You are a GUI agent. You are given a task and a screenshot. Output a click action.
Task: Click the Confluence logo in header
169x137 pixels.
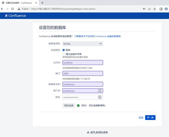click(15, 16)
